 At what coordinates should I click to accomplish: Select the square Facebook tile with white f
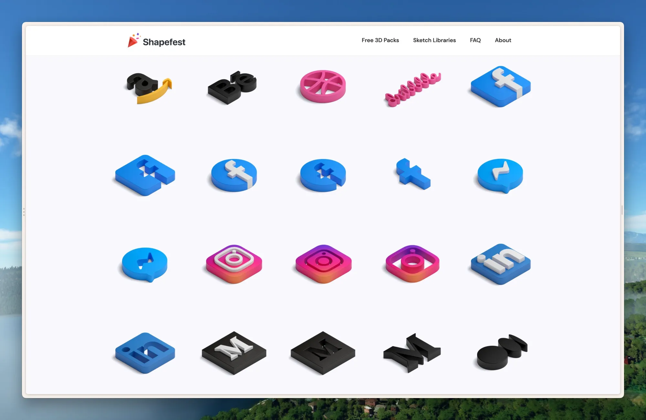pyautogui.click(x=500, y=87)
